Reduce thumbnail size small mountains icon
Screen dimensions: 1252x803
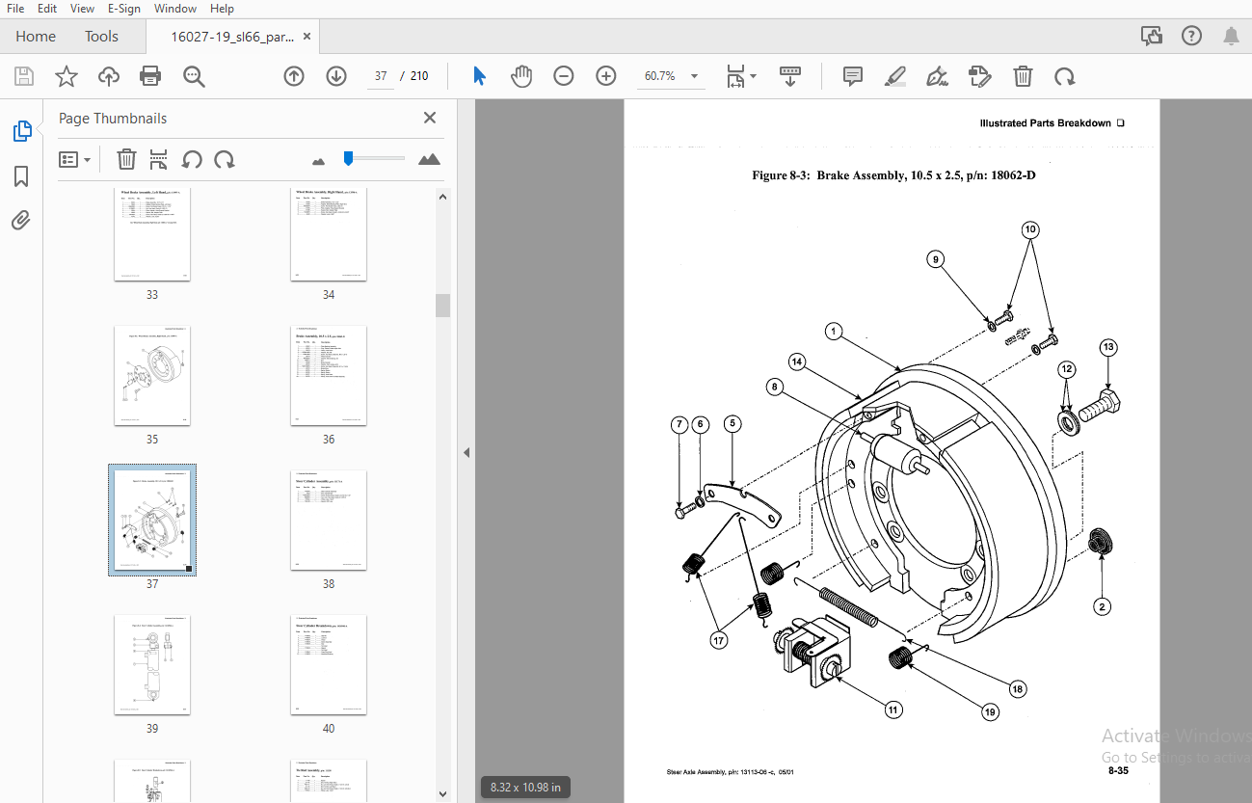pos(318,161)
